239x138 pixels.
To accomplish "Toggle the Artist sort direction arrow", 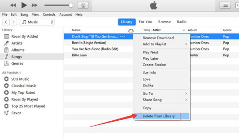I will pyautogui.click(x=184, y=30).
